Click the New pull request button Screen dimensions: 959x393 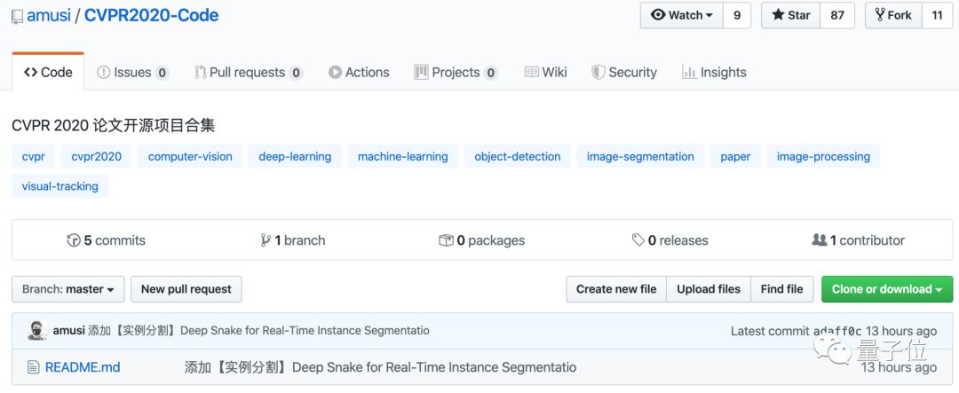point(186,289)
